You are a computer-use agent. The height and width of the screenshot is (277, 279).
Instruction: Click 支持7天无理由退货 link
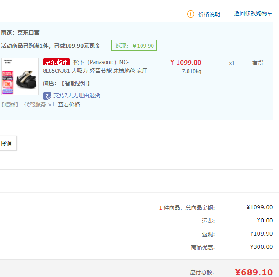76,96
